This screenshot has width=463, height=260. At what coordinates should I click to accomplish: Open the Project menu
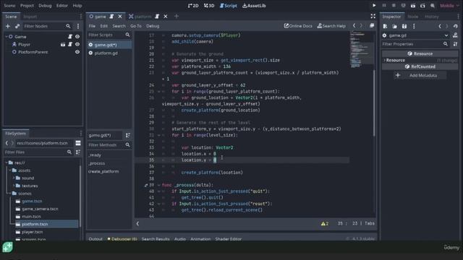coord(27,6)
